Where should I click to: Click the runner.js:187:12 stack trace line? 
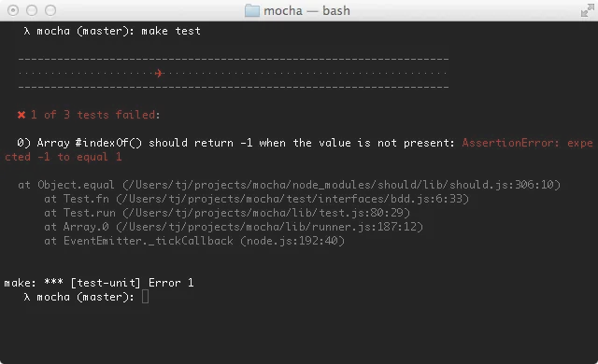click(234, 227)
